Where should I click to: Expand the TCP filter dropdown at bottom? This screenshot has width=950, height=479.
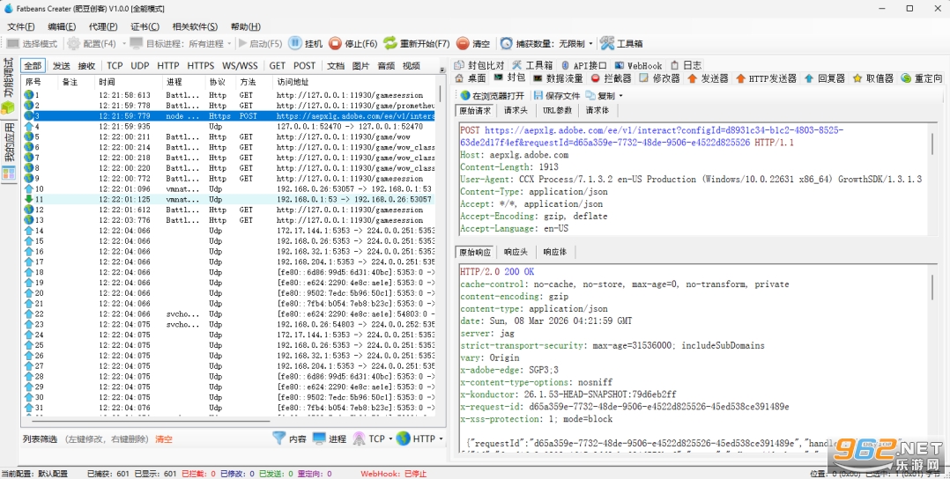click(390, 438)
